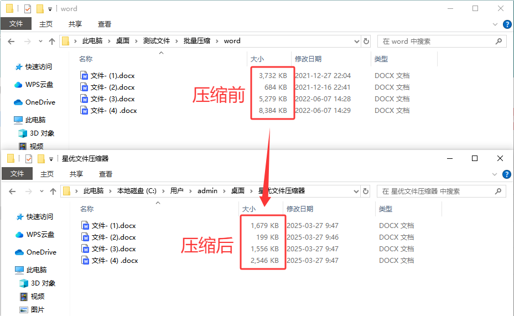Open 视频 in the lower window sidebar
Viewport: 514px width, 316px height.
[x=38, y=297]
